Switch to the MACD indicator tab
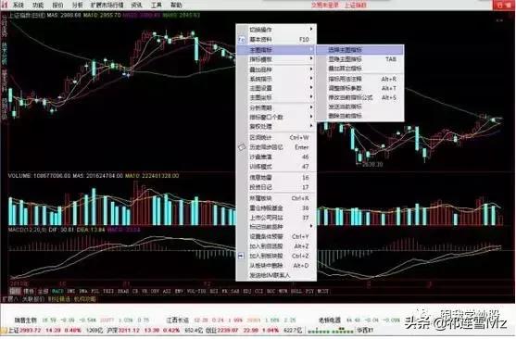This screenshot has width=516, height=339. click(x=57, y=291)
